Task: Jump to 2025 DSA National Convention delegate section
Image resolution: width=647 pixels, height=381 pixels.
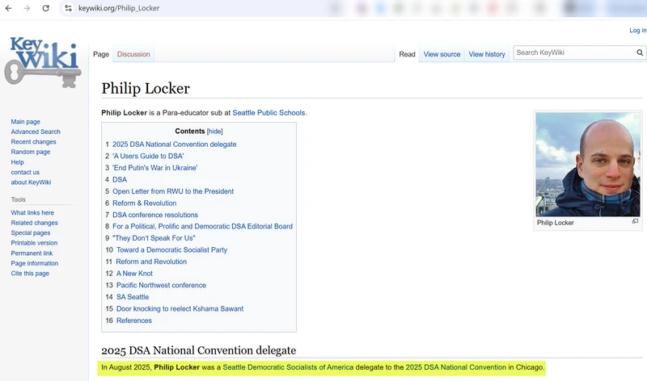Action: coord(174,144)
